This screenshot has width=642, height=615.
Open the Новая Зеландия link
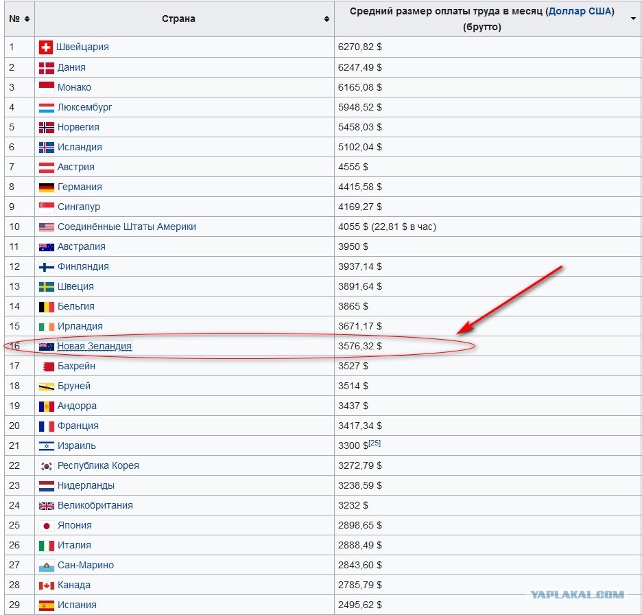(94, 346)
